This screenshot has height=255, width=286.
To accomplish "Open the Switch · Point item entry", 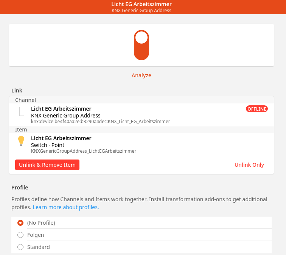I will 48,145.
